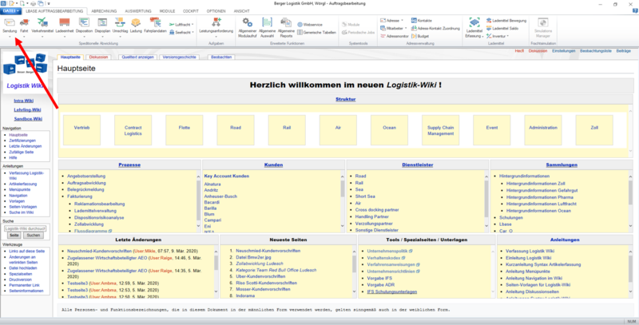Open the COCKPIT ribbon tab
This screenshot has width=639, height=325.
pyautogui.click(x=191, y=11)
